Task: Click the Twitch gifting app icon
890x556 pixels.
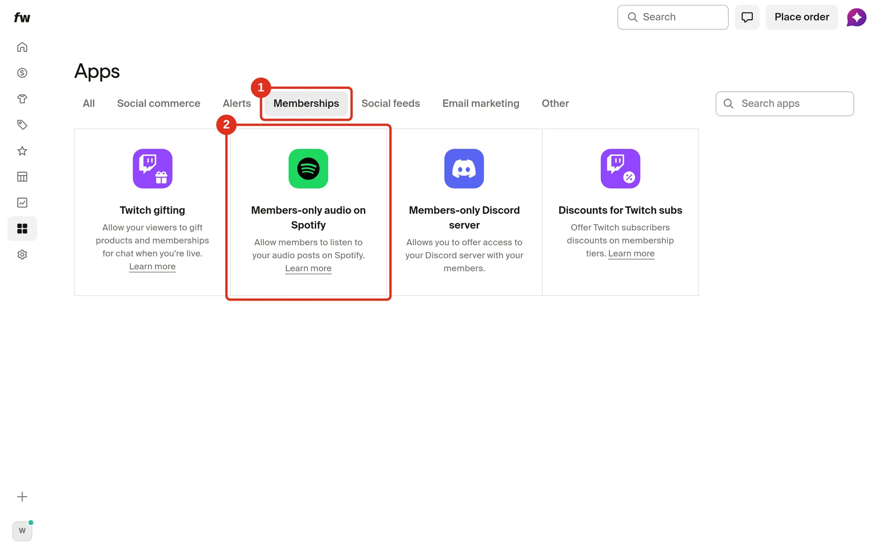Action: pos(153,169)
